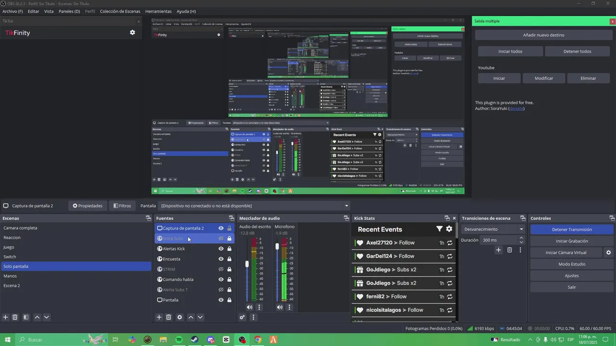Show the Meta Subs source
The image size is (616, 346).
(221, 238)
